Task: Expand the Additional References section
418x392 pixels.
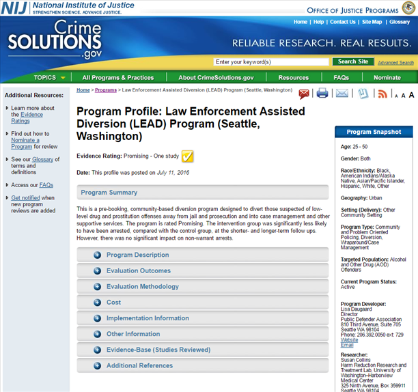Action: click(203, 365)
